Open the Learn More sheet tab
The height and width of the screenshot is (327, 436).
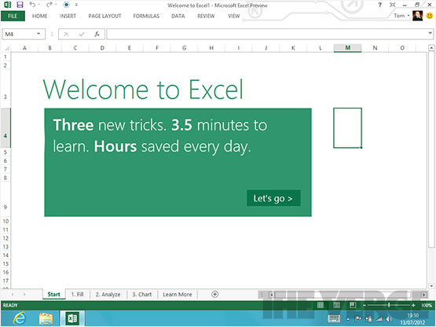coord(178,295)
